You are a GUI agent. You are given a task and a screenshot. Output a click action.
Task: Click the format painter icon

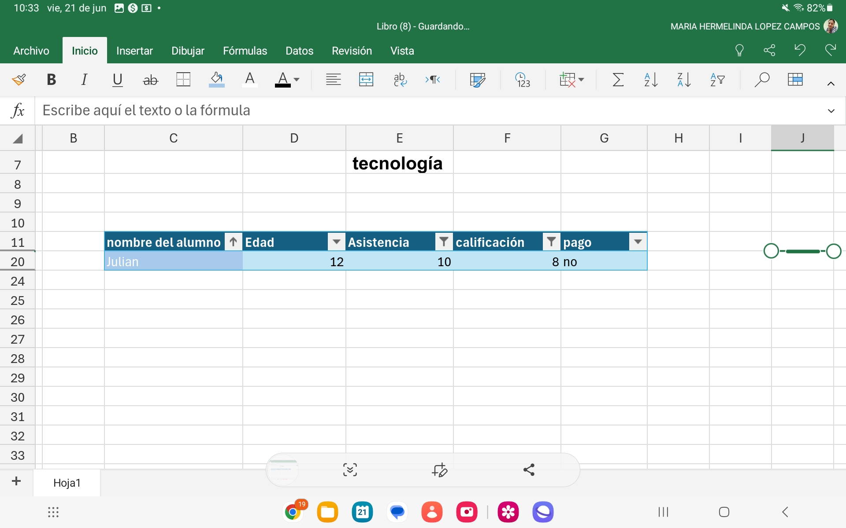pyautogui.click(x=19, y=80)
